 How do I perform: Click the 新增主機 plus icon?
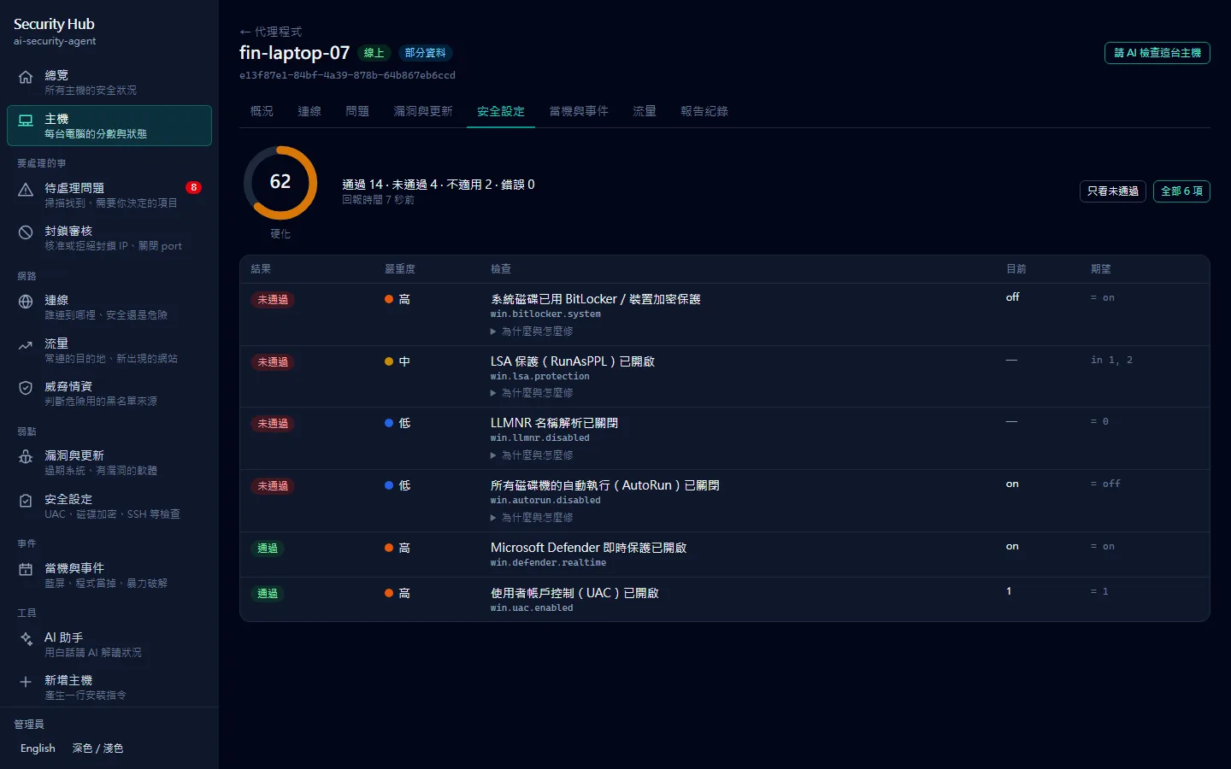coord(26,682)
